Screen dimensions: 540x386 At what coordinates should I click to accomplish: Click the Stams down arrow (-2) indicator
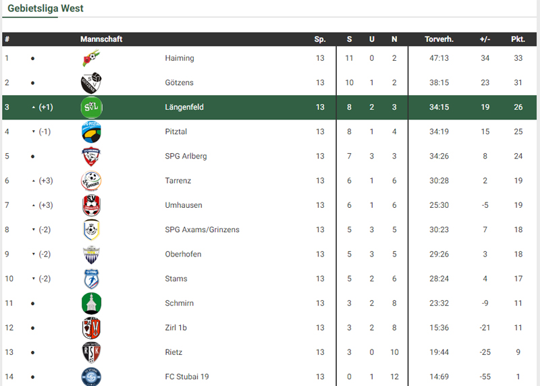tap(42, 279)
